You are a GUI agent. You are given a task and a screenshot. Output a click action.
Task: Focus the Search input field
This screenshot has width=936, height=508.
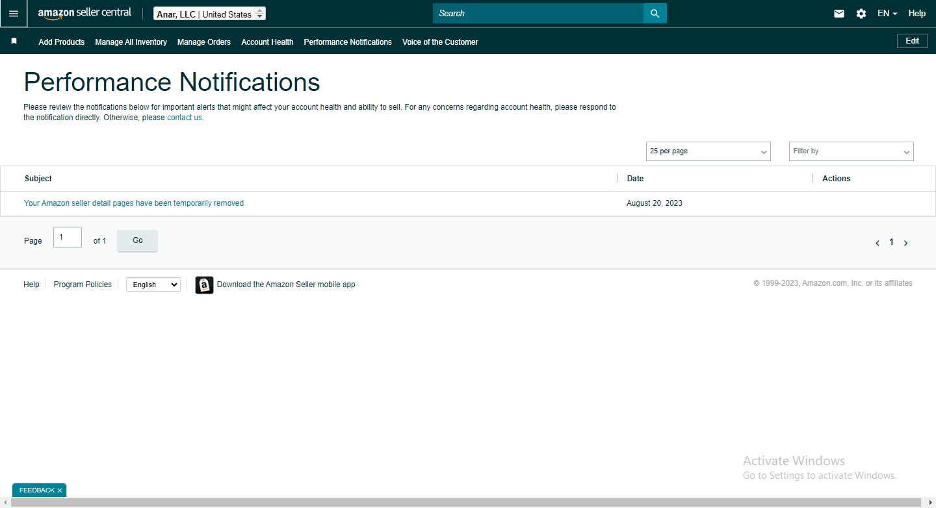point(538,14)
